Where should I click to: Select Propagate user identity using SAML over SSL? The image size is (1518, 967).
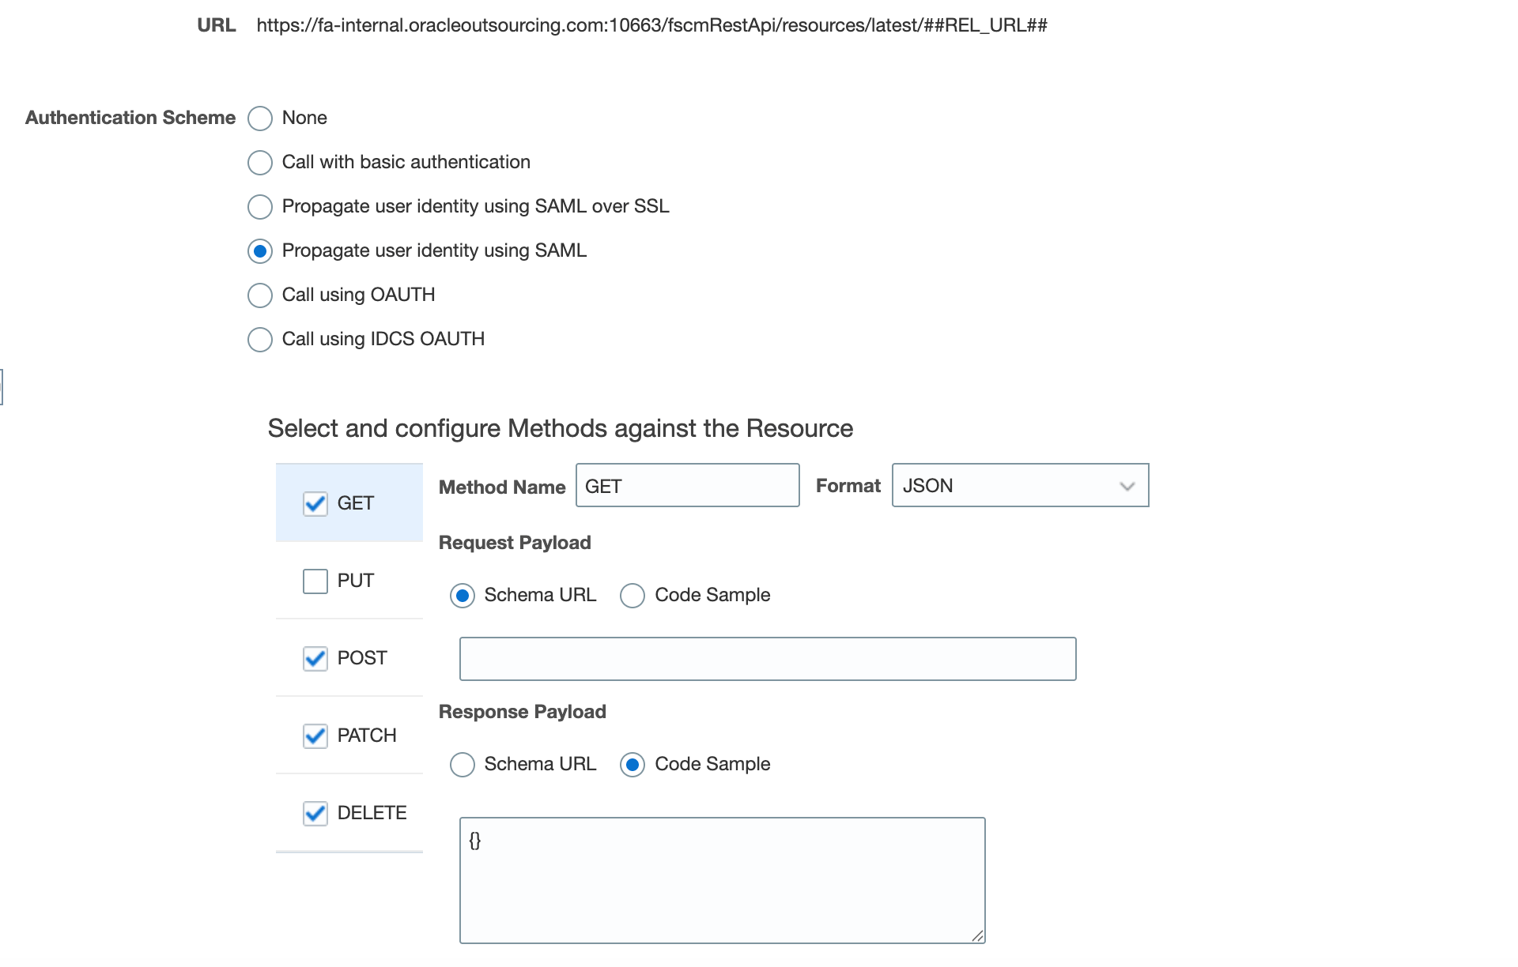[x=260, y=207]
